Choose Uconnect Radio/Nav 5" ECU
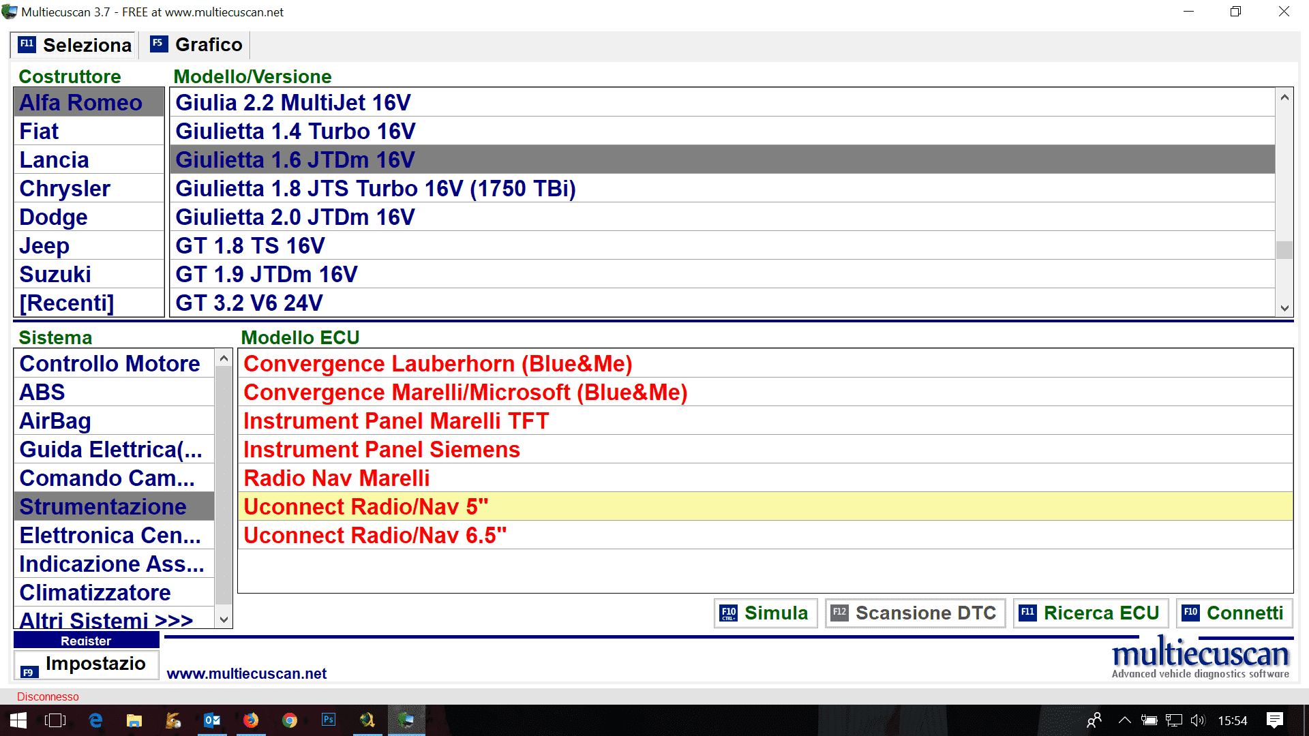 (765, 506)
